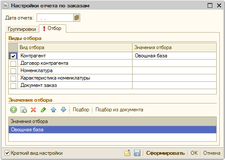Click the load settings folder icon
Viewport: 225px width, 160px height.
pyautogui.click(x=127, y=153)
